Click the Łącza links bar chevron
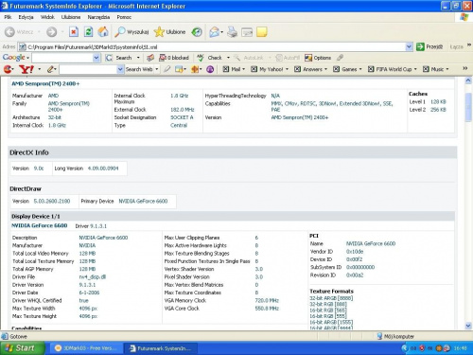Viewport: 473px width, 355px height. (x=469, y=45)
